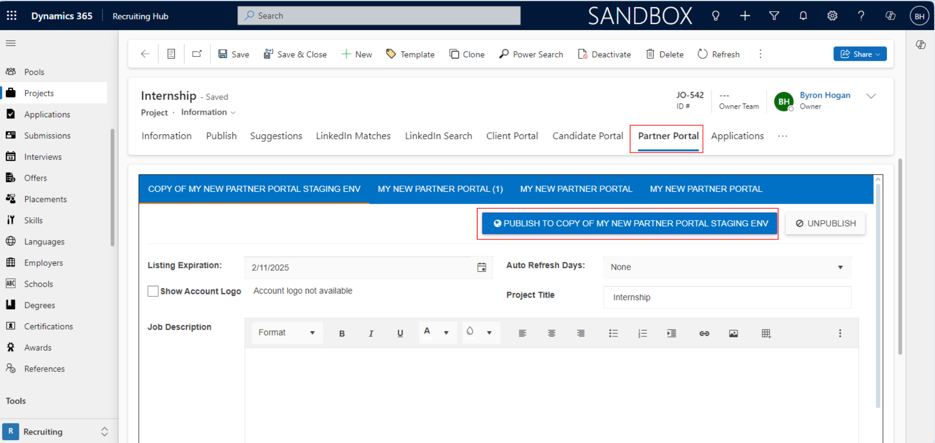Screen dimensions: 935x443
Task: Insert bulleted list in editor
Action: [613, 333]
